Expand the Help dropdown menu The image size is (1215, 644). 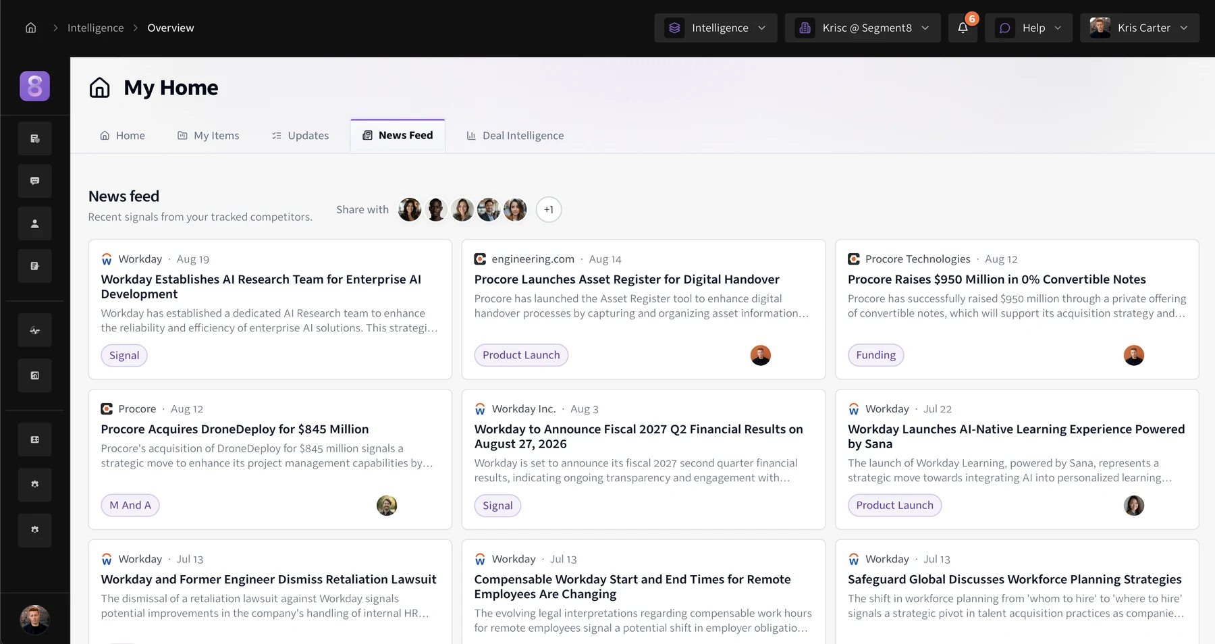[x=1028, y=28]
